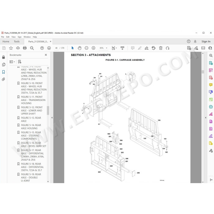Open the sign document pen icon
The height and width of the screenshot is (214, 214).
point(146,48)
